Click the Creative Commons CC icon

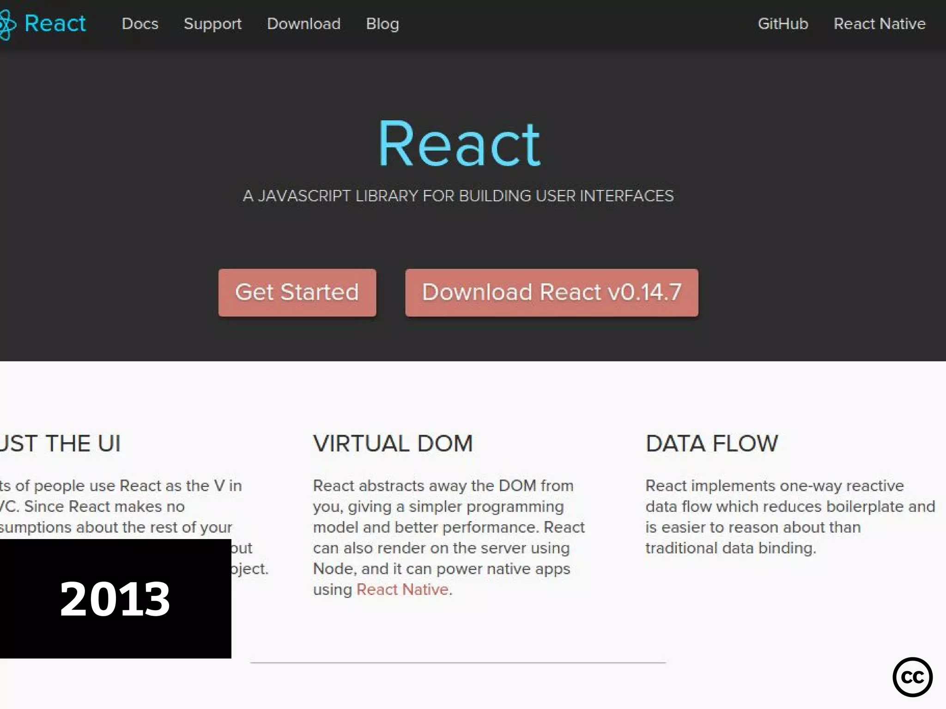pos(912,677)
